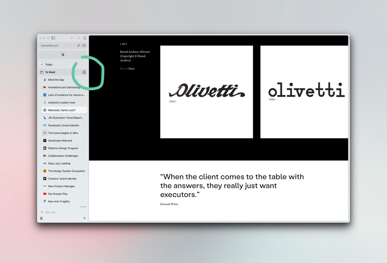
Task: Open site controls icon in URL bar
Action: click(x=84, y=46)
